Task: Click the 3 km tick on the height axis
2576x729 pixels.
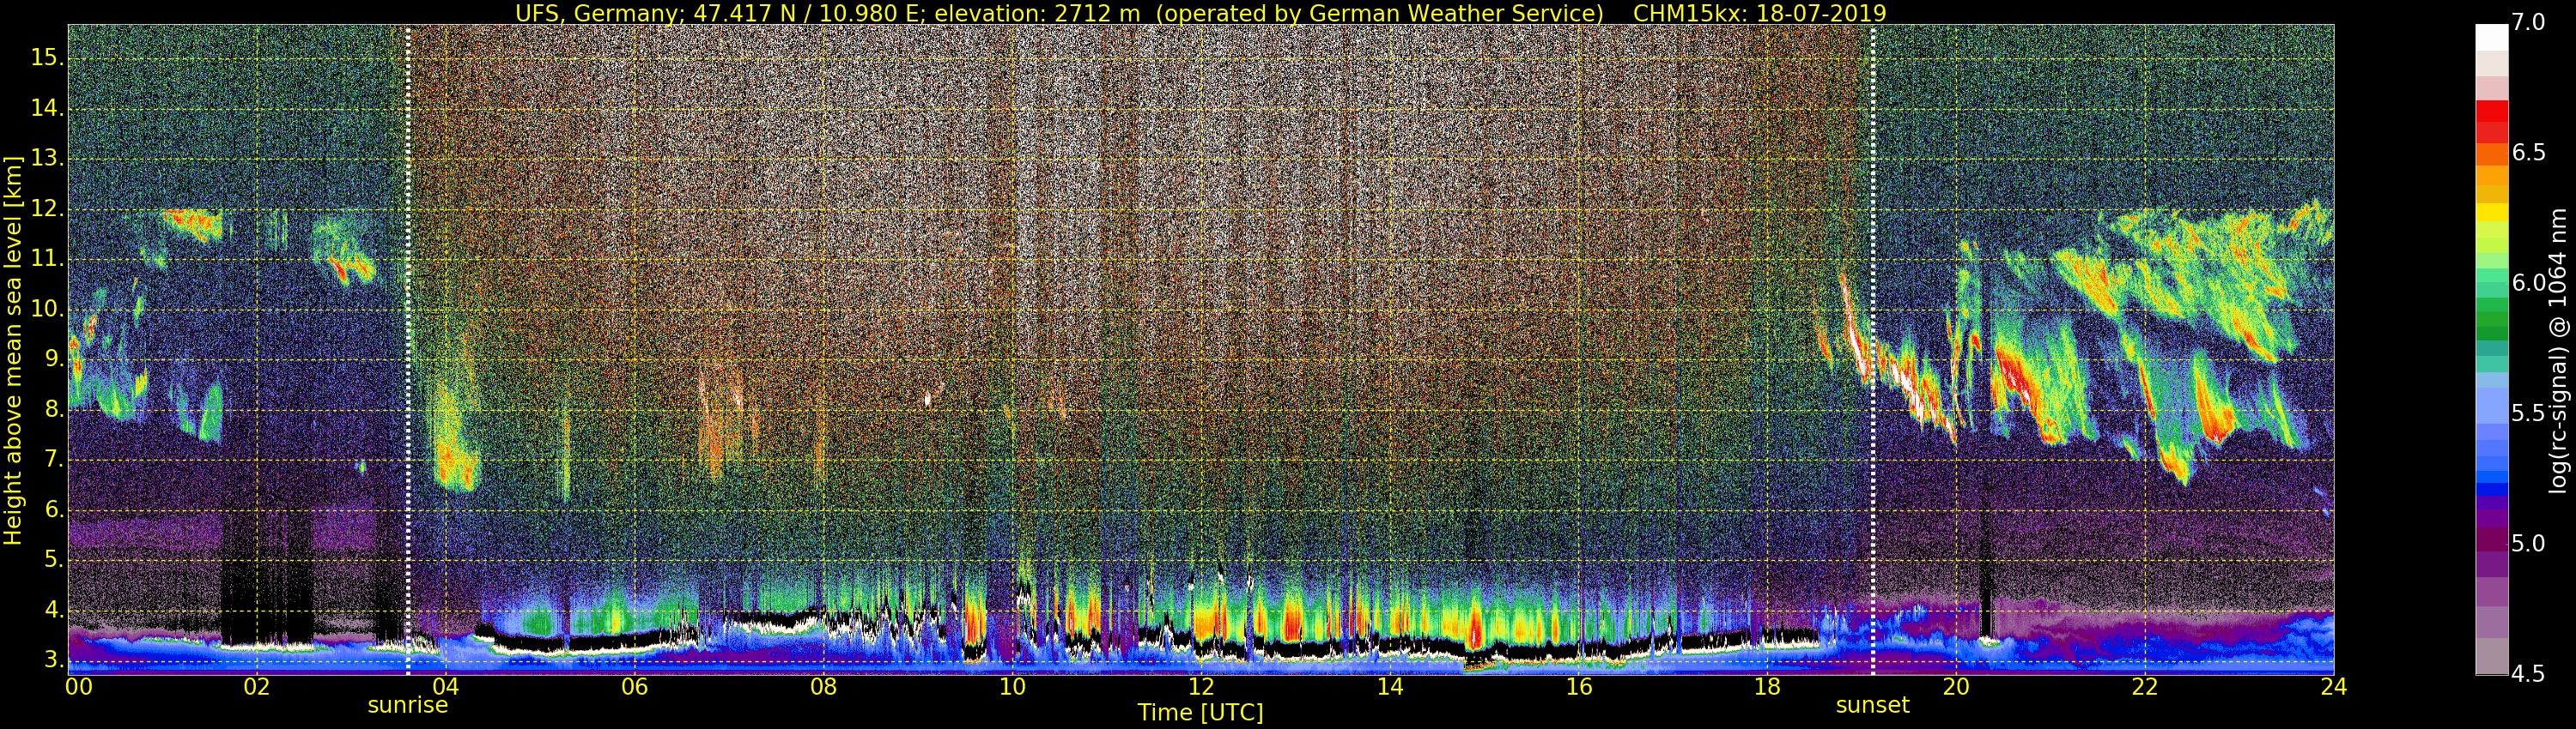Action: click(x=51, y=660)
